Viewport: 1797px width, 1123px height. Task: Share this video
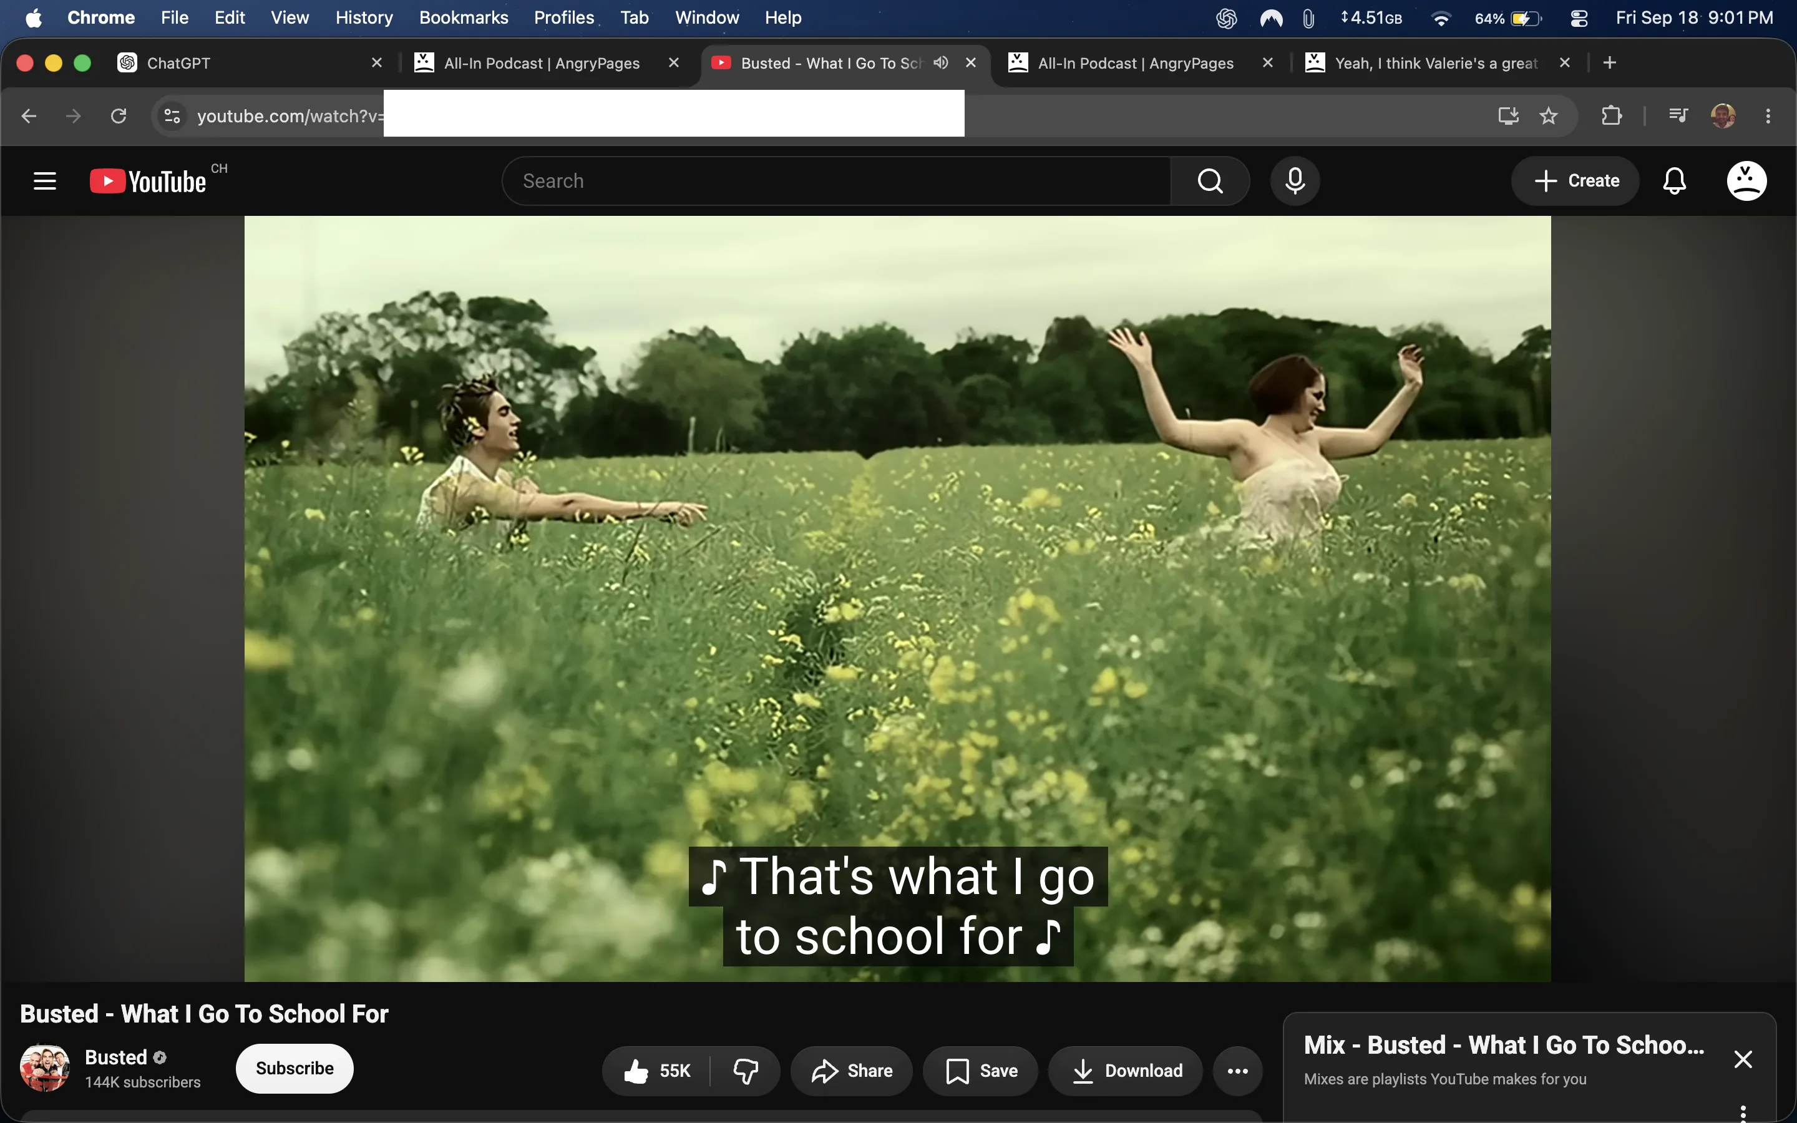tap(852, 1070)
